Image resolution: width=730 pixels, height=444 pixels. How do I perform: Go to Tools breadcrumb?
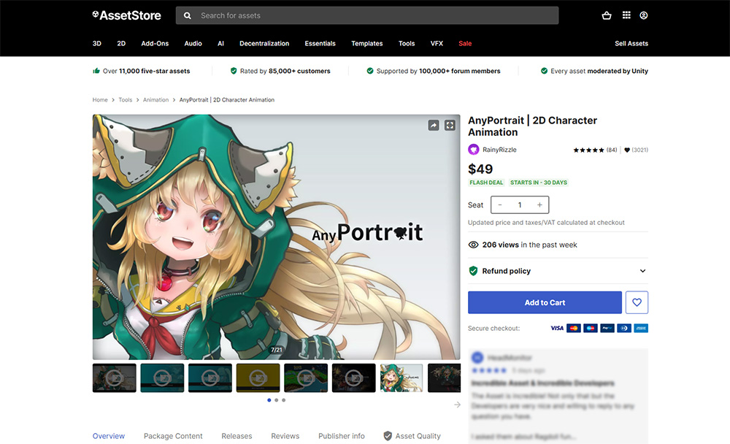pos(126,100)
